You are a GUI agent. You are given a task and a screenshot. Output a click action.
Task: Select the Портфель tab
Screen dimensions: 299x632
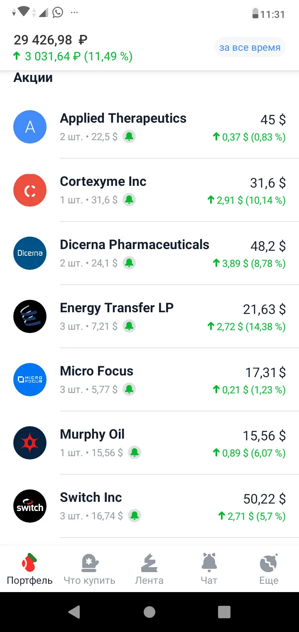pos(30,569)
